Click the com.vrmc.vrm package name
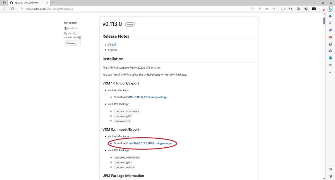 123,121
